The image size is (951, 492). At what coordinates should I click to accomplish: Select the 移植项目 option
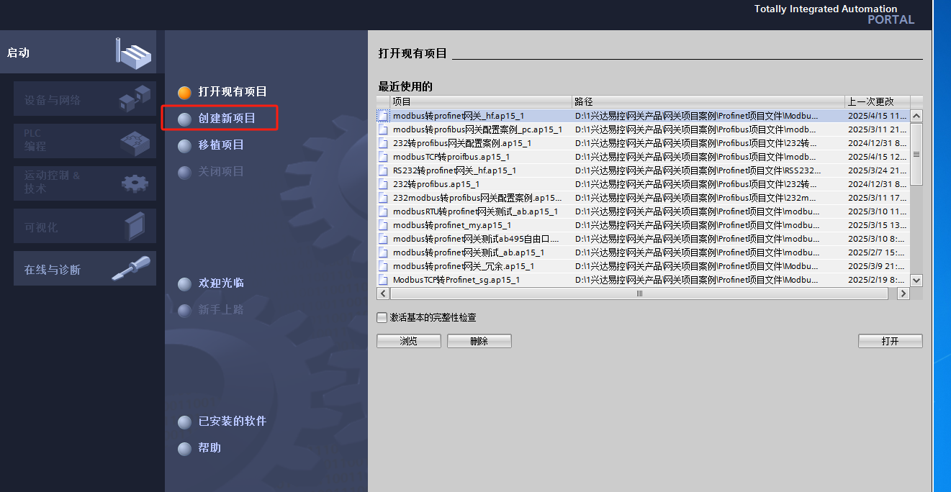221,145
